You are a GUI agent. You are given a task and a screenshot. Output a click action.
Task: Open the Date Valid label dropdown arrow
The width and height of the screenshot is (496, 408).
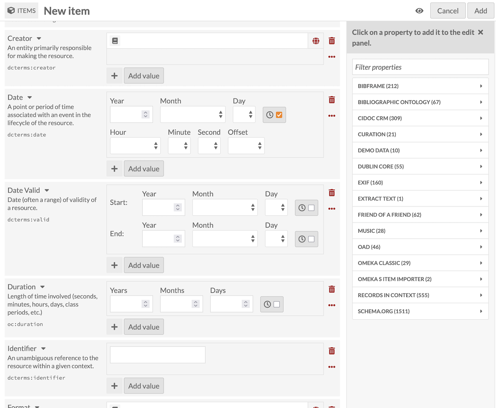[47, 190]
